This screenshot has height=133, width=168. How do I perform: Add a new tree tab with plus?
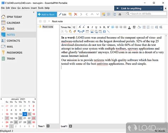tap(48, 126)
